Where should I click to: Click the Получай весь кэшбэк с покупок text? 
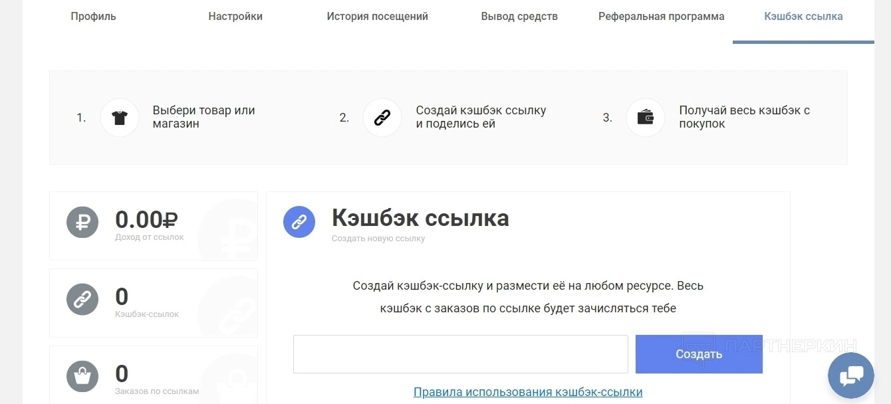pyautogui.click(x=745, y=117)
